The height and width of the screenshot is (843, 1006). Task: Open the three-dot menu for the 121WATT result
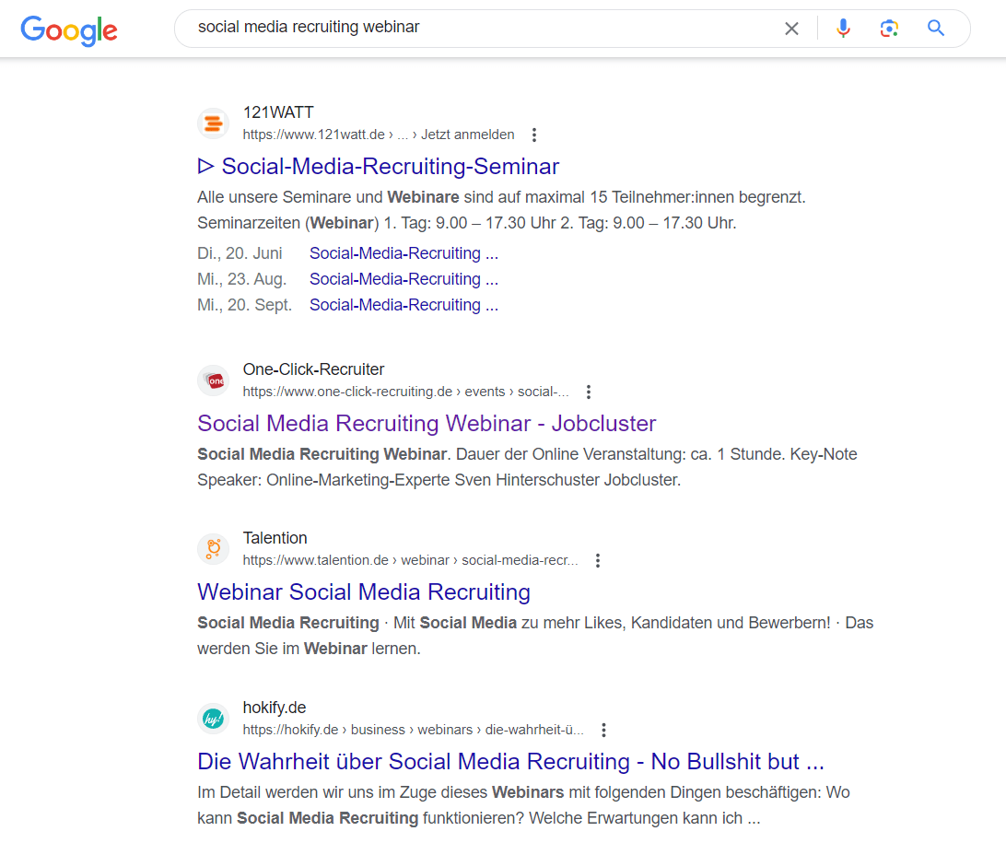[534, 135]
